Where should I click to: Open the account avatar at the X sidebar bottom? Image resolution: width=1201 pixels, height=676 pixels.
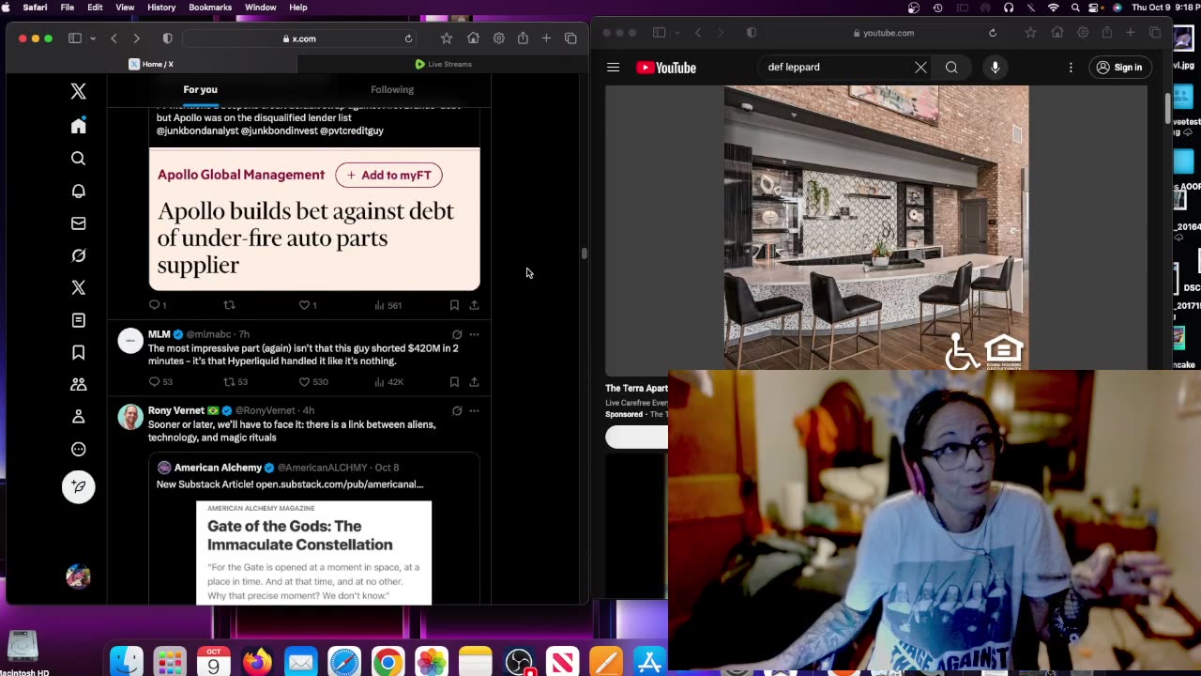pyautogui.click(x=79, y=576)
